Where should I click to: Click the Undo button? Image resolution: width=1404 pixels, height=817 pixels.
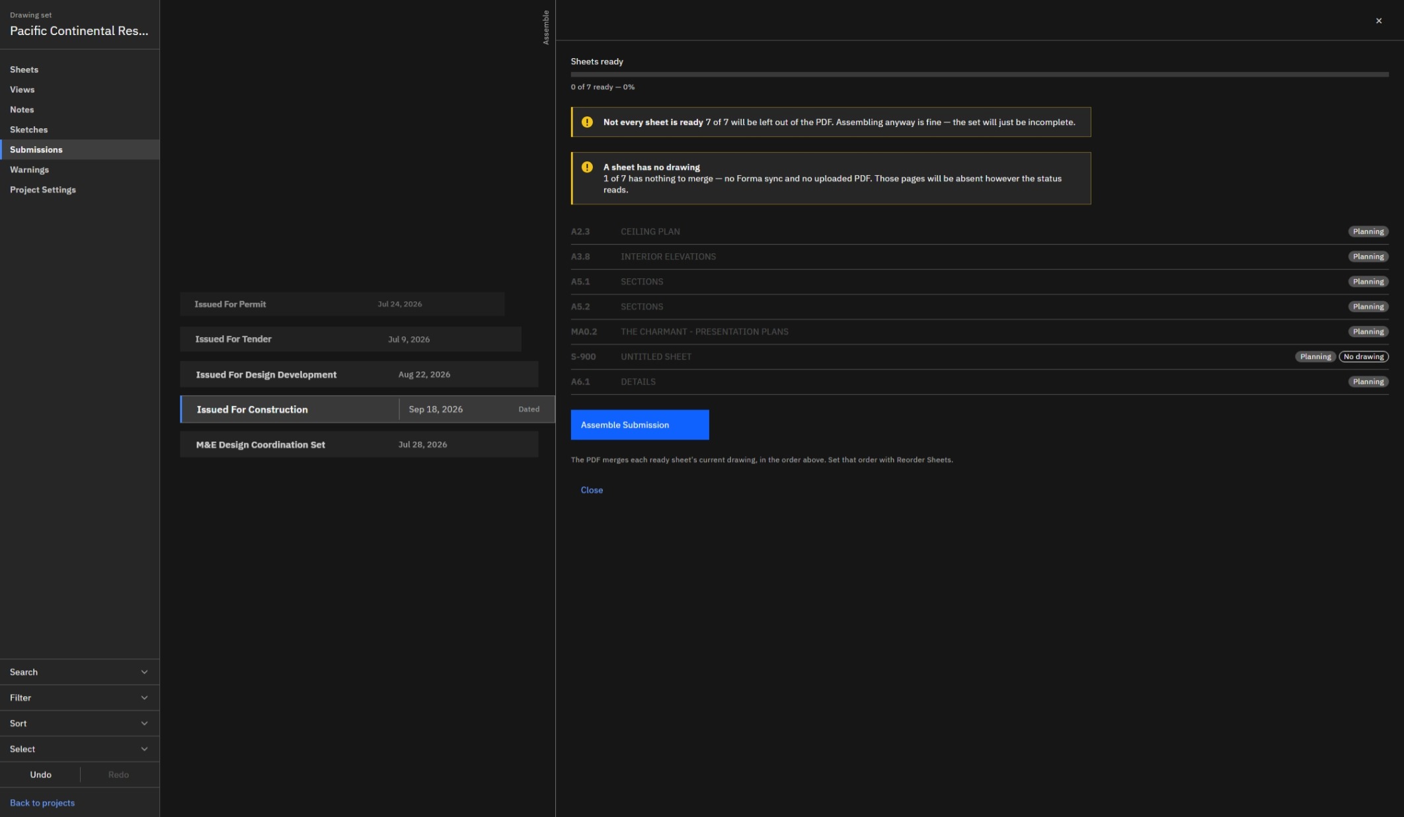point(40,775)
